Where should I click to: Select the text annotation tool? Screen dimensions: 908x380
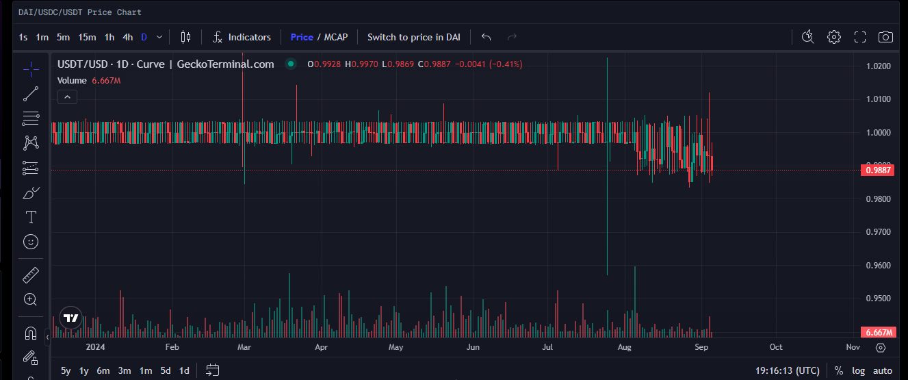31,217
